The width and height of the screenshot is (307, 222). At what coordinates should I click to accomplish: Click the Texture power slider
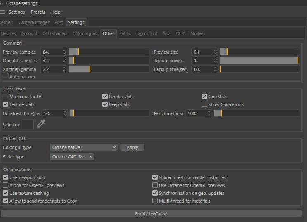click(260, 61)
